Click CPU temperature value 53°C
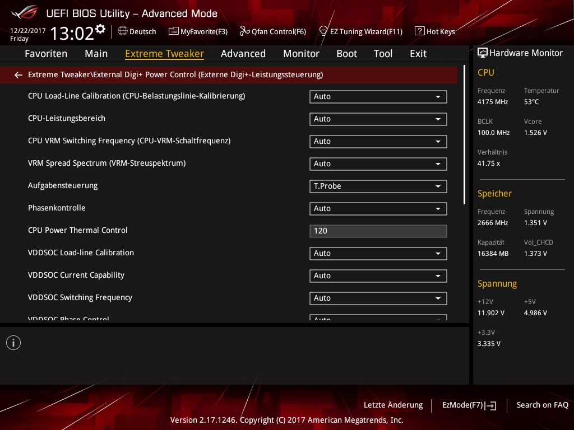 531,102
